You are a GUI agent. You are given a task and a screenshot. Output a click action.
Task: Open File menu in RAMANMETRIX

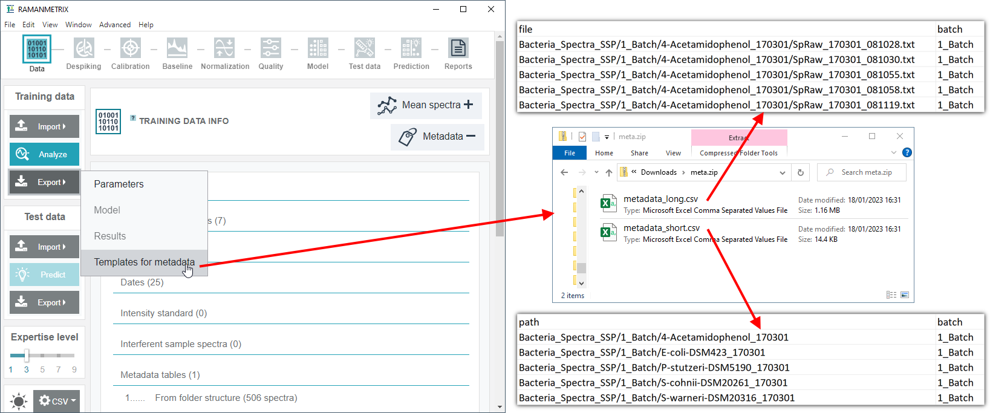click(10, 25)
